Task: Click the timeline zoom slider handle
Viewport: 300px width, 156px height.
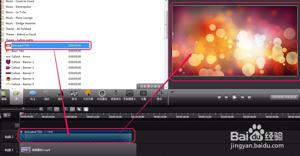Action: pos(23,109)
